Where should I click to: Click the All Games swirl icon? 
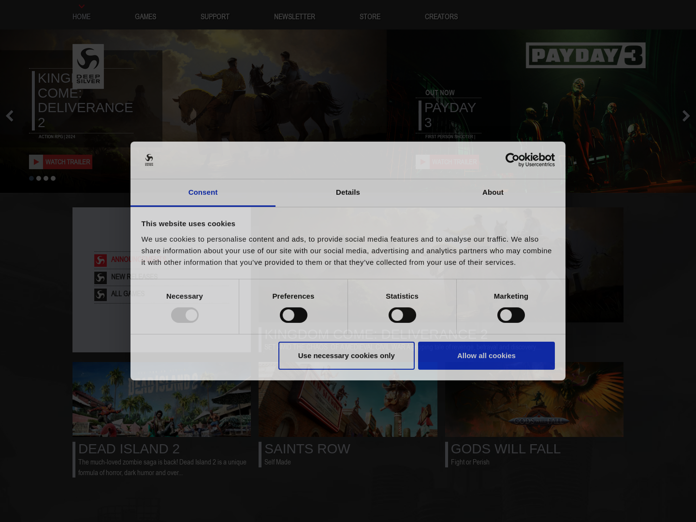101,295
